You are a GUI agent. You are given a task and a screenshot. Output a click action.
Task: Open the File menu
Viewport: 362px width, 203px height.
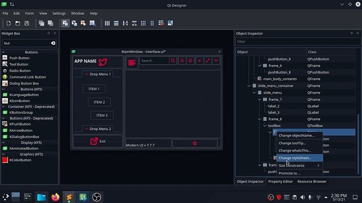(5, 14)
